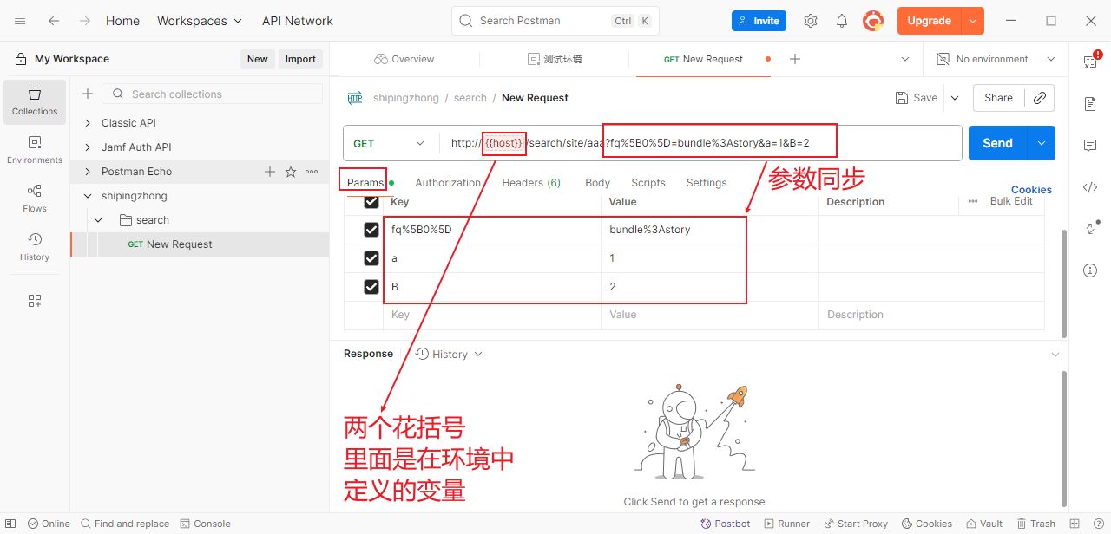Open the Cookies link
This screenshot has width=1111, height=534.
click(x=1031, y=190)
